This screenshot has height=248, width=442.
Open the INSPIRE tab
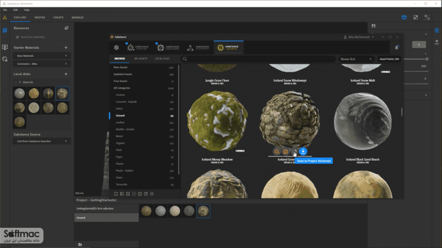[40, 17]
